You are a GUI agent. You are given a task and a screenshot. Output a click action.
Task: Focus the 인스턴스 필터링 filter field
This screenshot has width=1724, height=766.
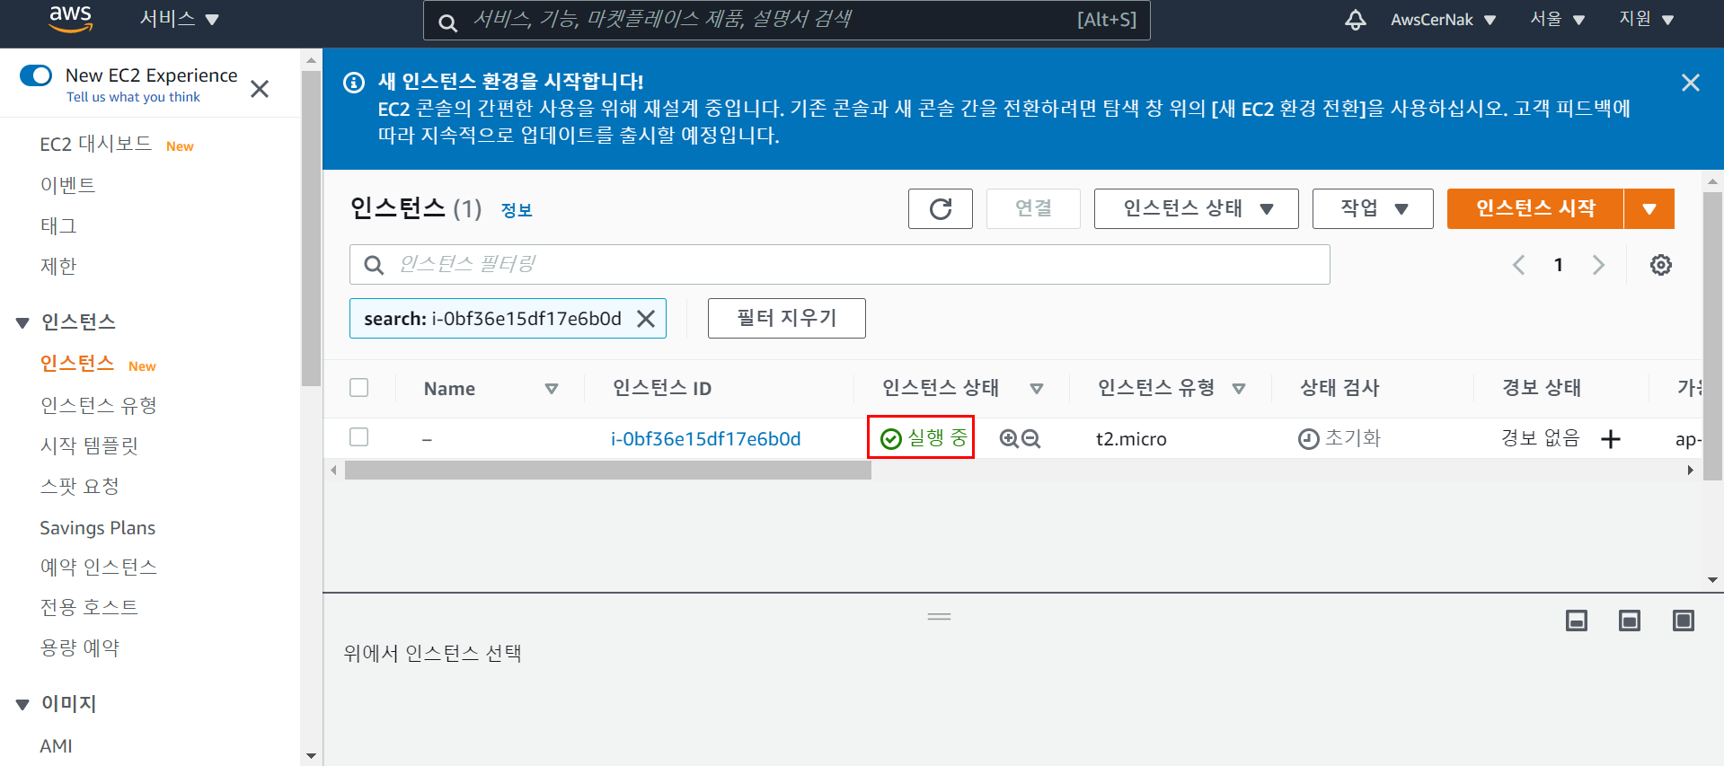tap(840, 265)
